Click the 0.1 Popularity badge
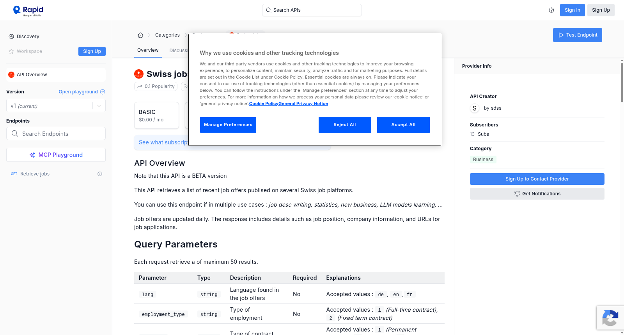Screen dimensions: 624x335 pyautogui.click(x=156, y=86)
